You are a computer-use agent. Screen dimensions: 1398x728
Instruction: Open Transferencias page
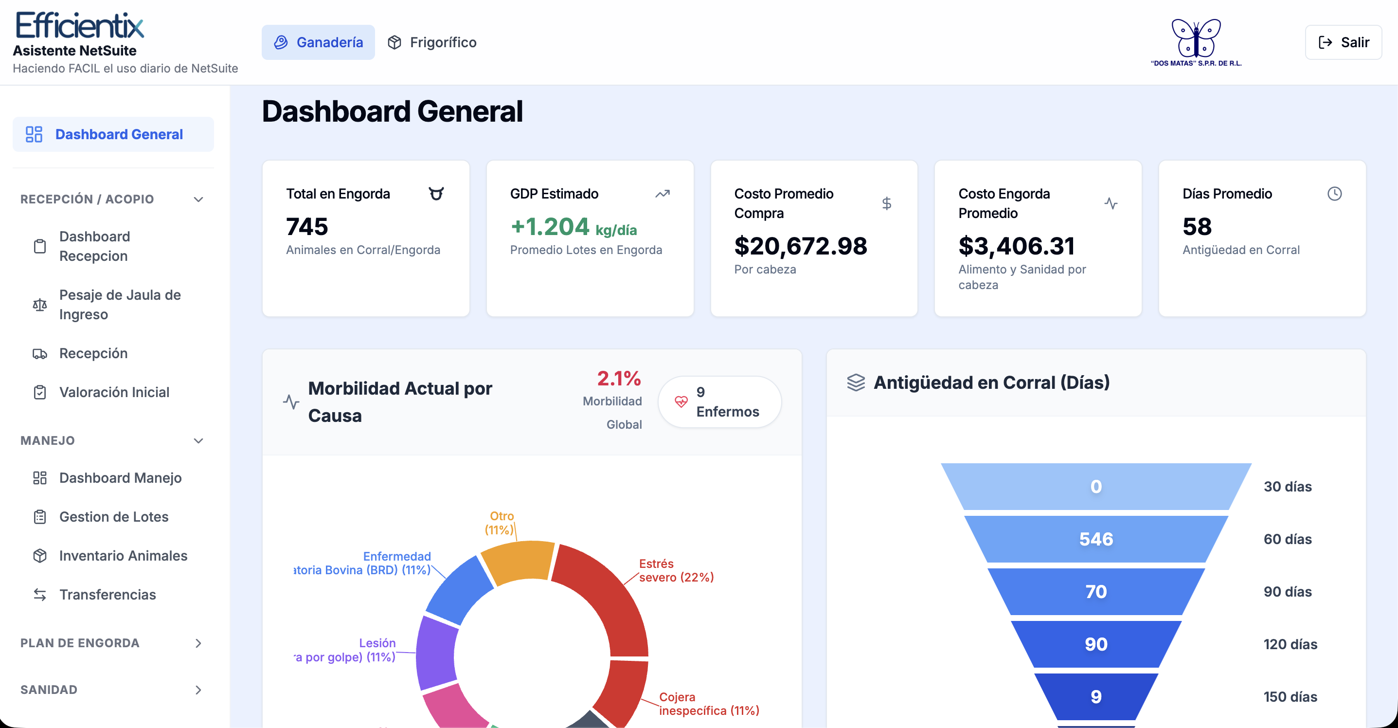coord(113,595)
